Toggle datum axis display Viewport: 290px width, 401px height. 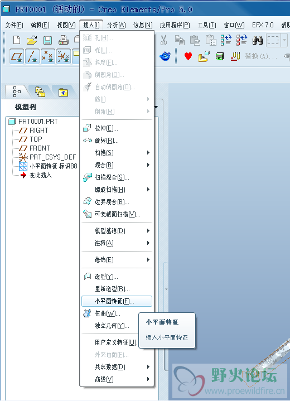[32, 56]
